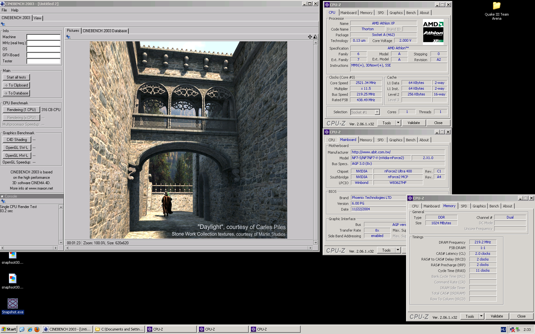Click Validate in CPU-Z CPU window

[x=414, y=123]
